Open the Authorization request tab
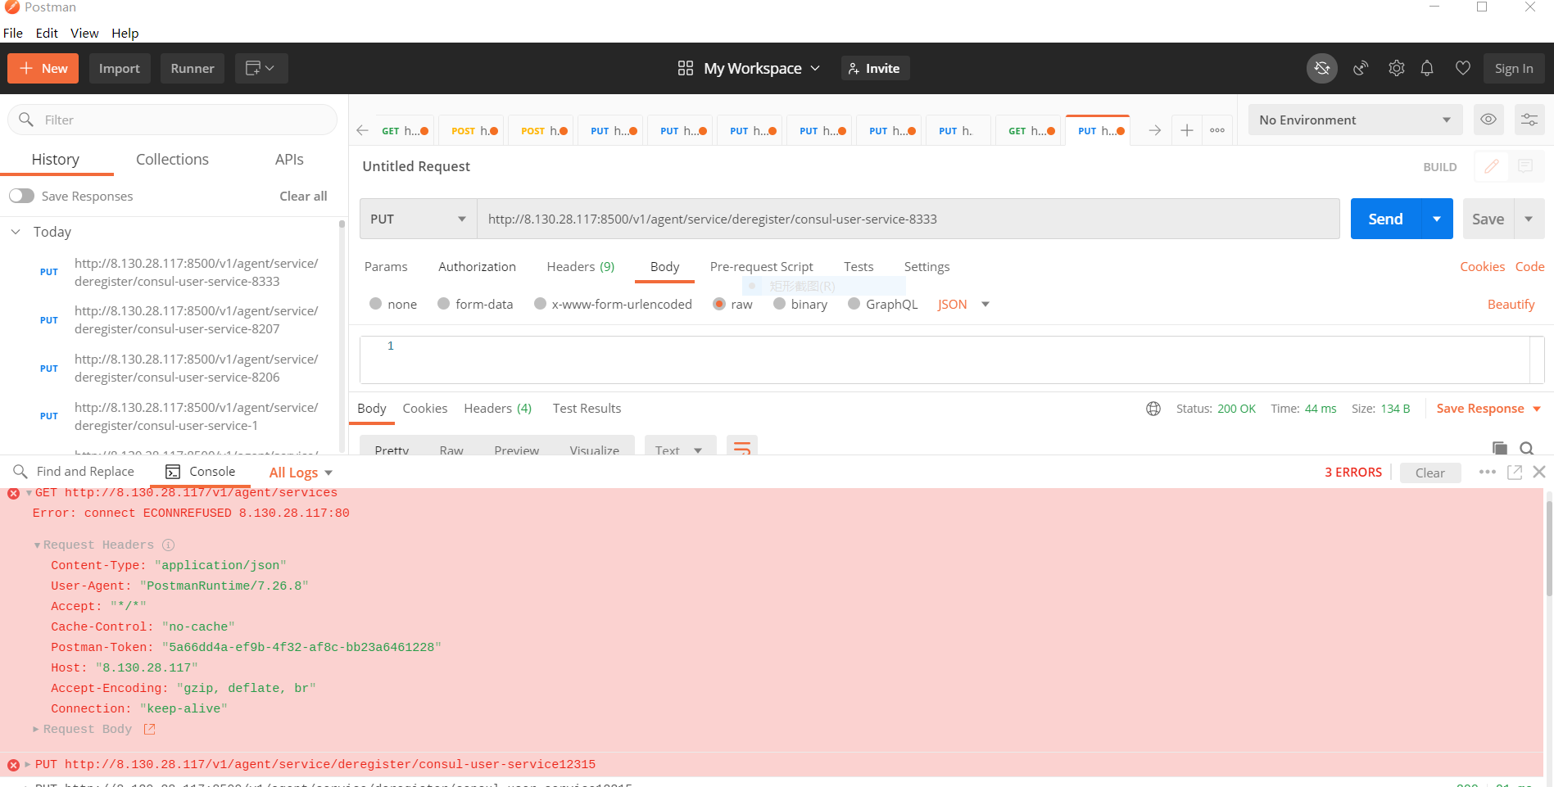Image resolution: width=1554 pixels, height=787 pixels. coord(477,266)
